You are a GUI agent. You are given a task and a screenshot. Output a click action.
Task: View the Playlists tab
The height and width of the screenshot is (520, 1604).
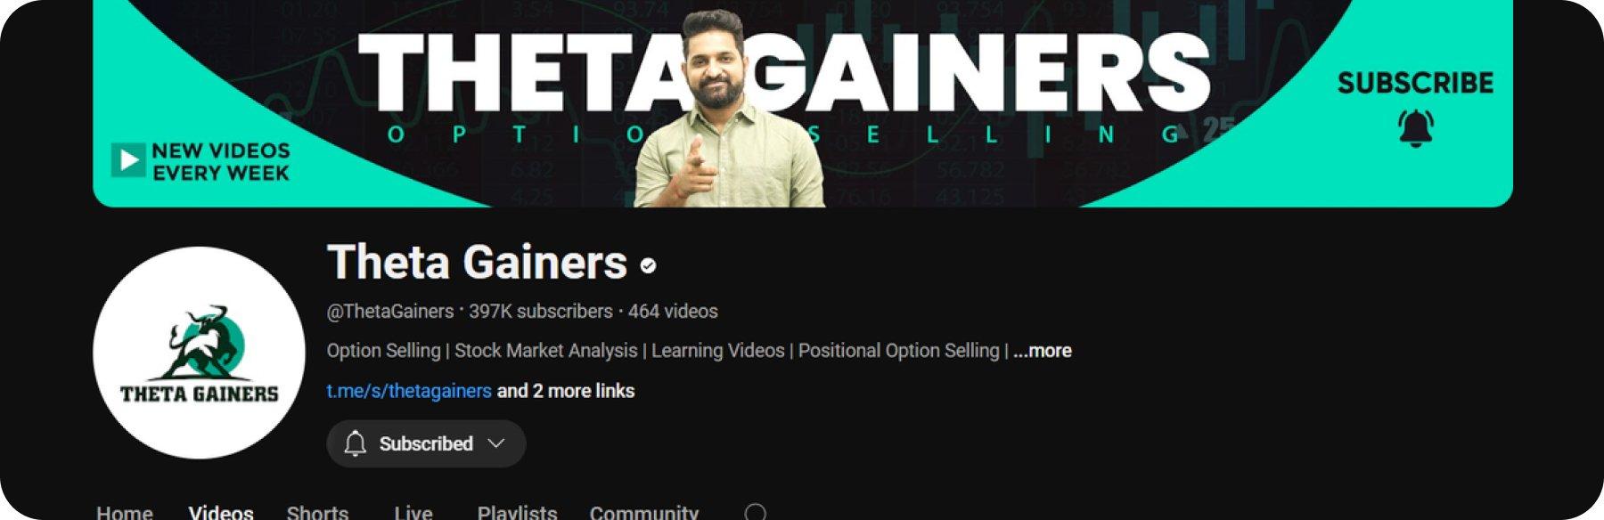coord(517,513)
